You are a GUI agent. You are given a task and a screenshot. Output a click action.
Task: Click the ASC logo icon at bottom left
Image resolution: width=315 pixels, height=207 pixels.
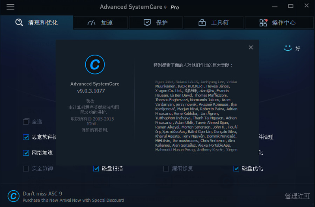[13, 196]
